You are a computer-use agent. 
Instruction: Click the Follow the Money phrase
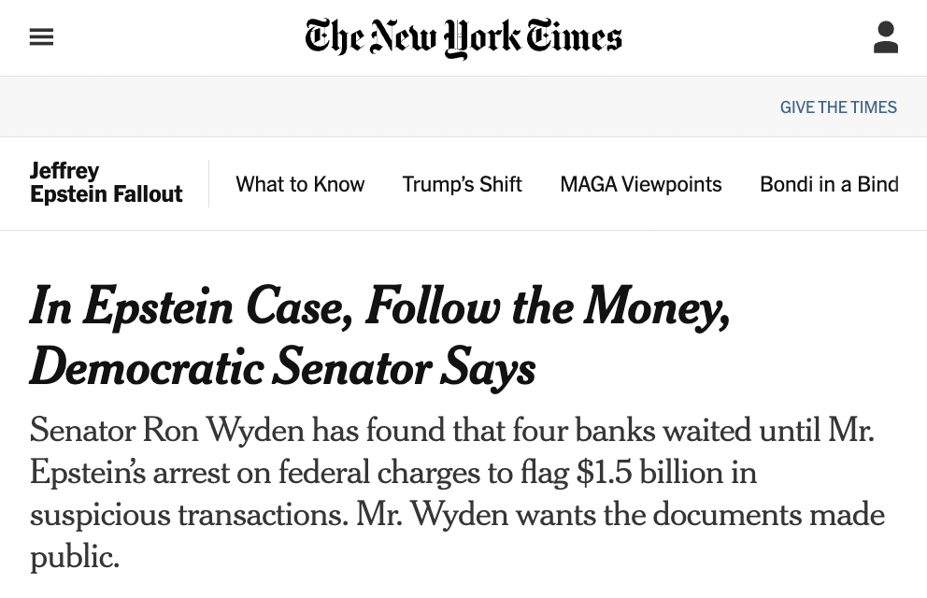(x=548, y=306)
